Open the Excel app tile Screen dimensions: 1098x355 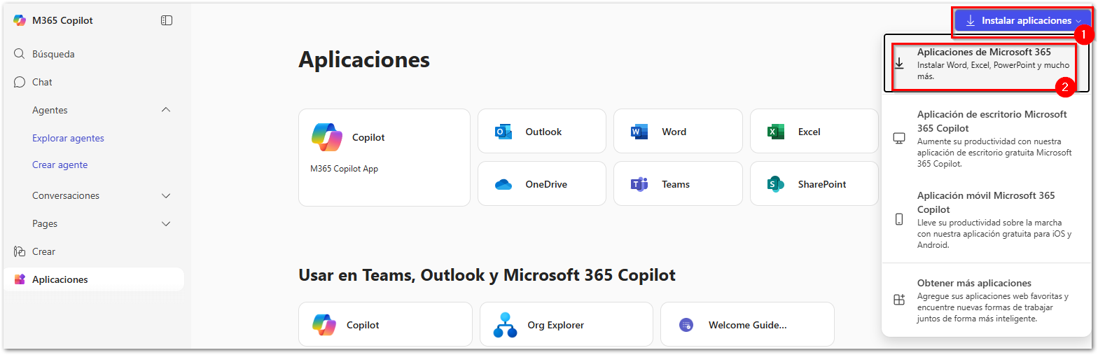[x=814, y=132]
